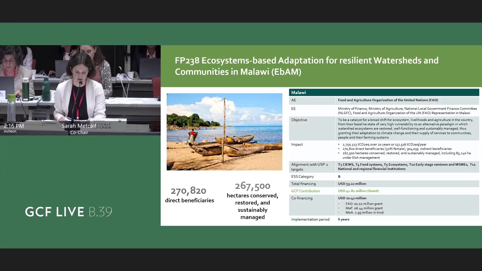
Task: Click the green 'GCF Contribution' label
Action: point(306,191)
